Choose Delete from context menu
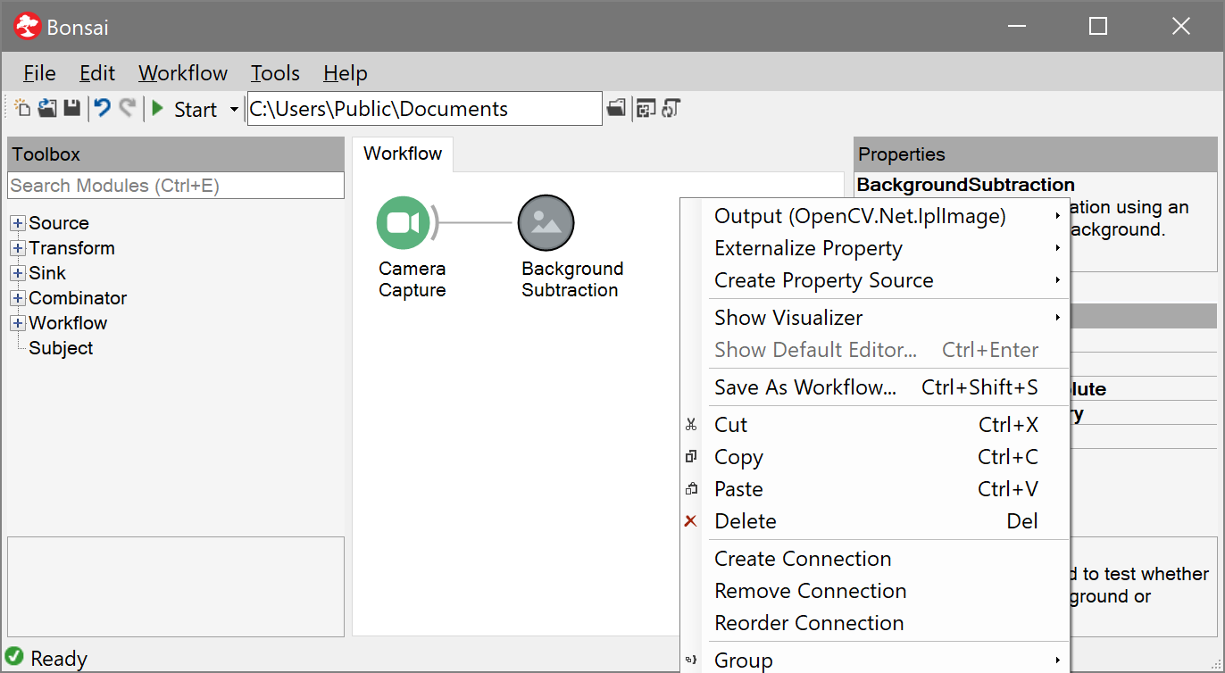Screen dimensions: 1225x673 coord(874,521)
